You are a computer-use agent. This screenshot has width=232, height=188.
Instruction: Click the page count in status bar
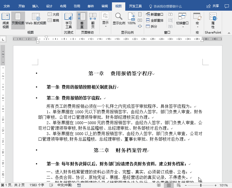[13, 185]
